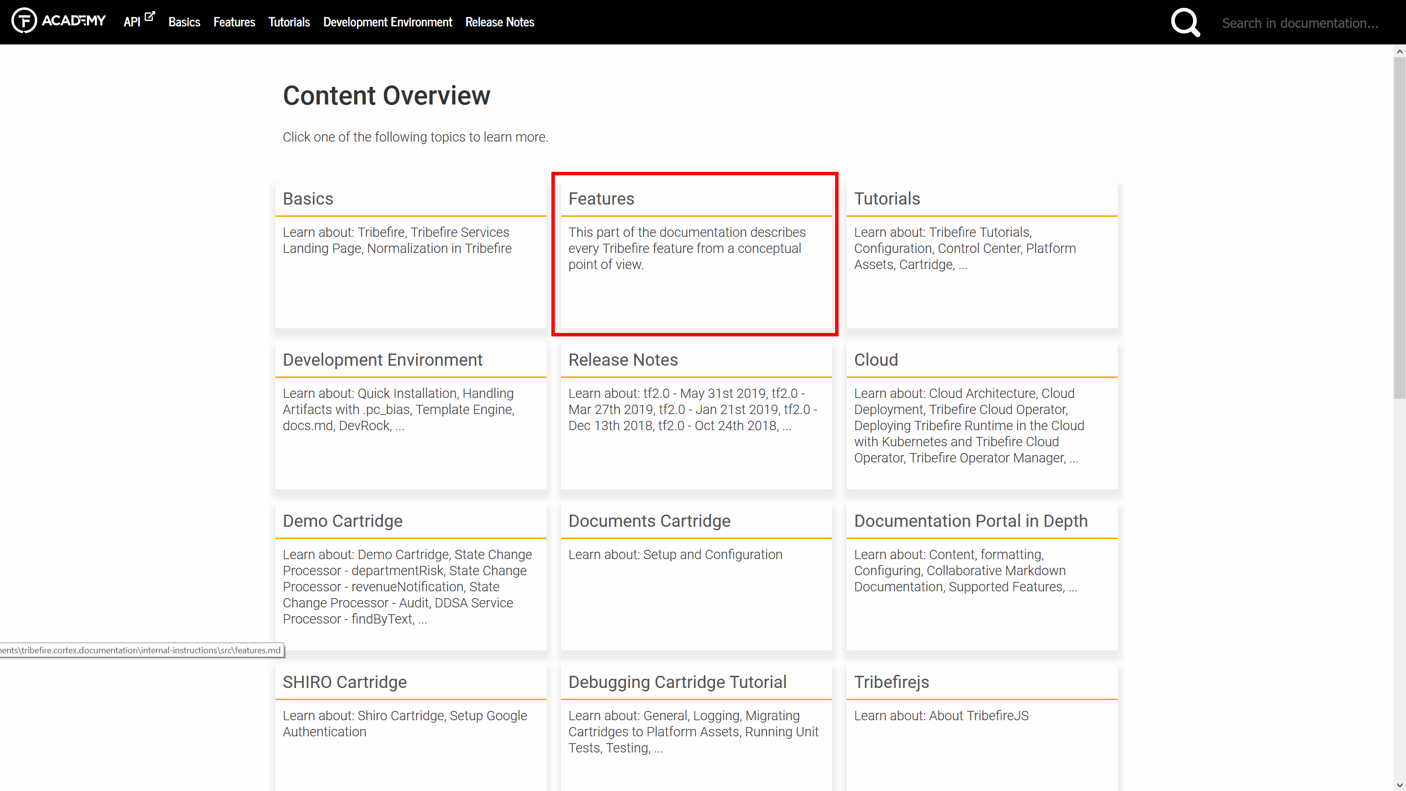Click the search in documentation field
The width and height of the screenshot is (1406, 791).
[1300, 23]
